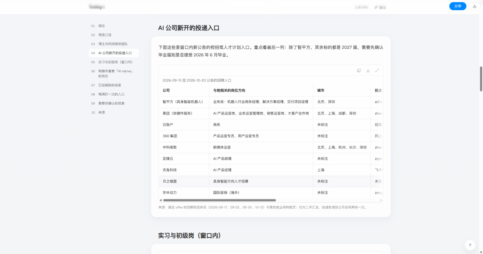Click the 中科闻歌 company cell
Image resolution: width=483 pixels, height=254 pixels.
184,148
